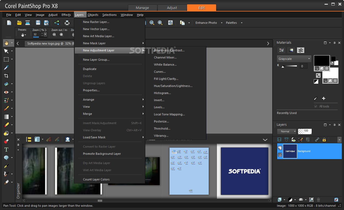Screen dimensions: 344x210
Task: Select the Red Eye tool
Action: click(x=6, y=92)
